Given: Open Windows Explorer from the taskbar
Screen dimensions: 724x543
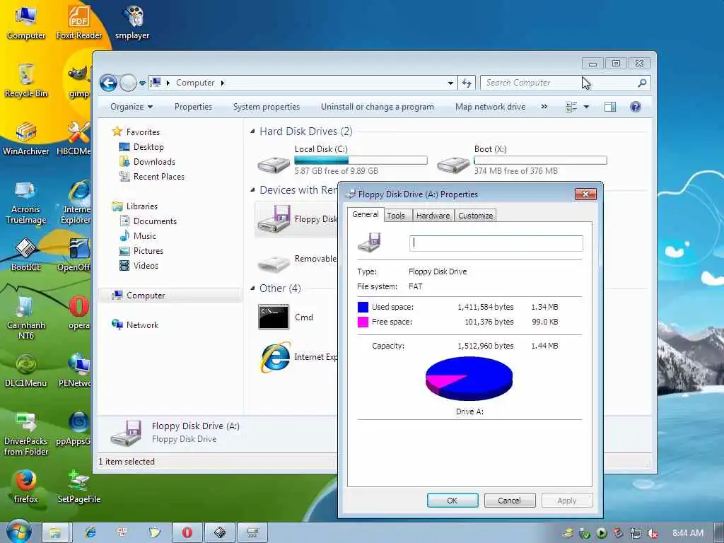Looking at the screenshot, I should tap(55, 533).
